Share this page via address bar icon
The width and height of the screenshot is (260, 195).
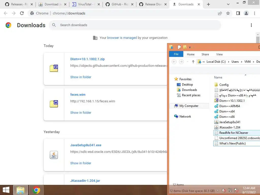tap(220, 13)
